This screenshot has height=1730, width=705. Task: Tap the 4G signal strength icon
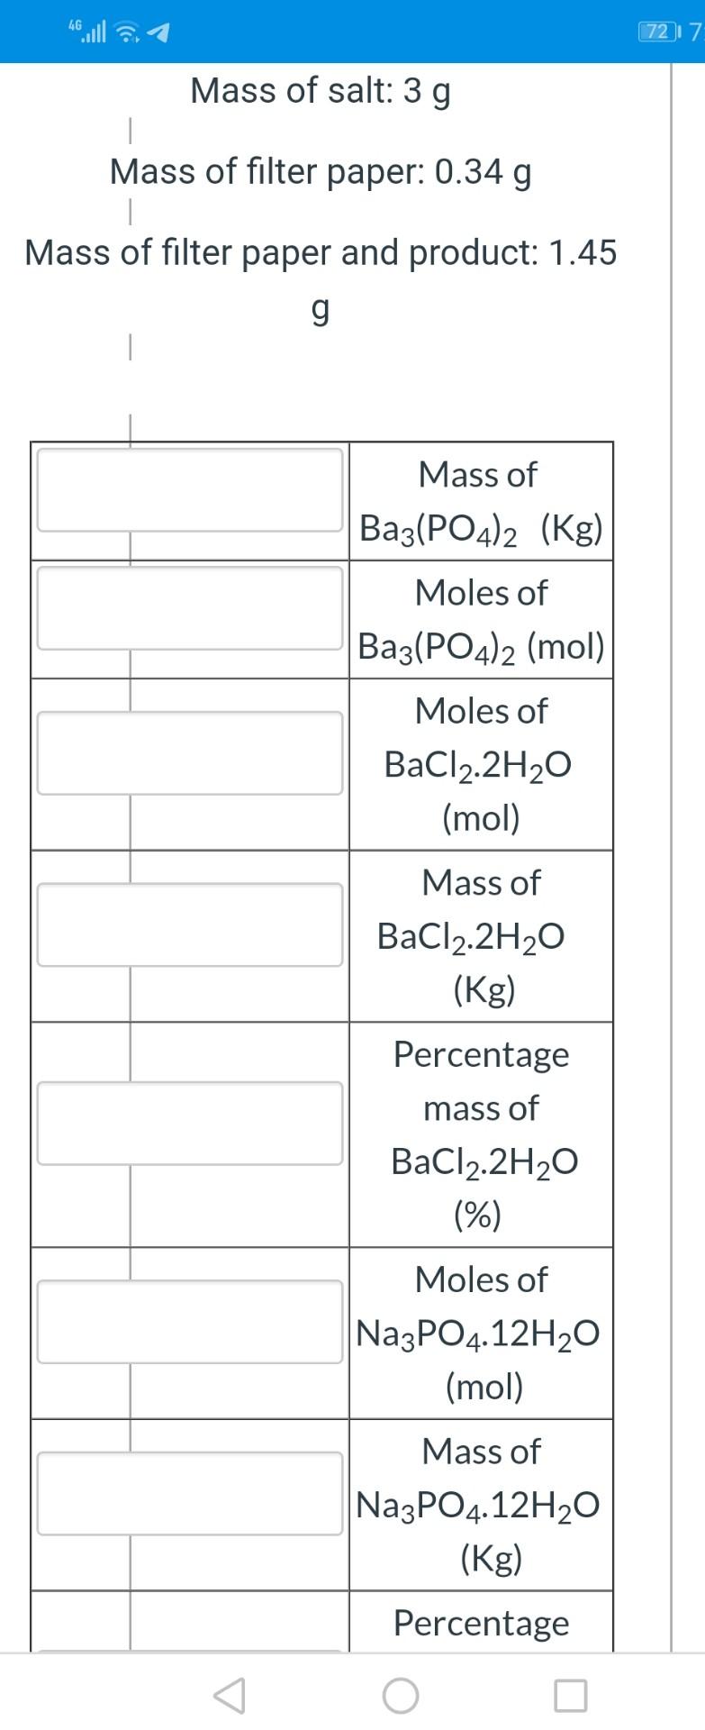pyautogui.click(x=93, y=32)
